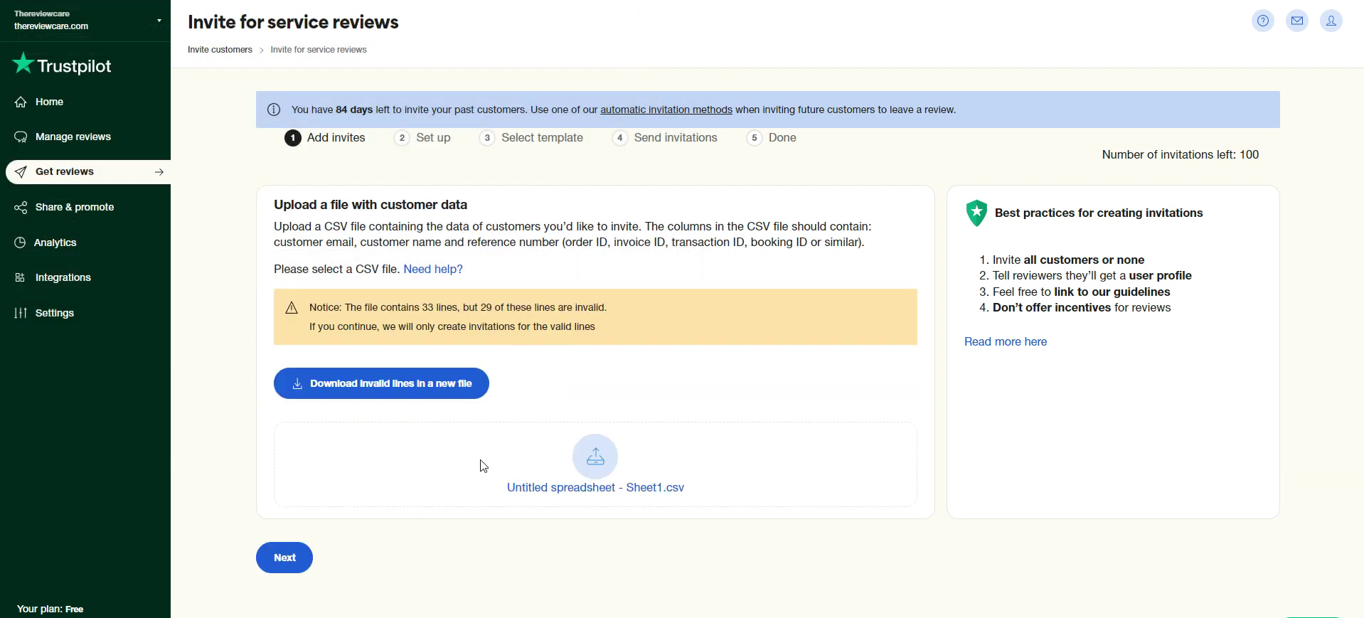Open Manage reviews in sidebar
This screenshot has height=618, width=1364.
tap(73, 137)
